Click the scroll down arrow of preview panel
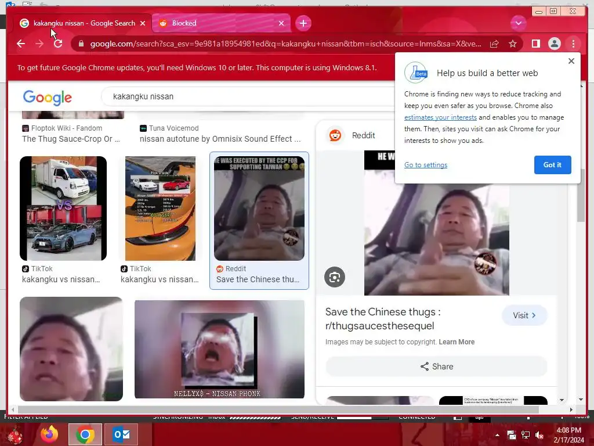This screenshot has height=446, width=594. pyautogui.click(x=562, y=400)
